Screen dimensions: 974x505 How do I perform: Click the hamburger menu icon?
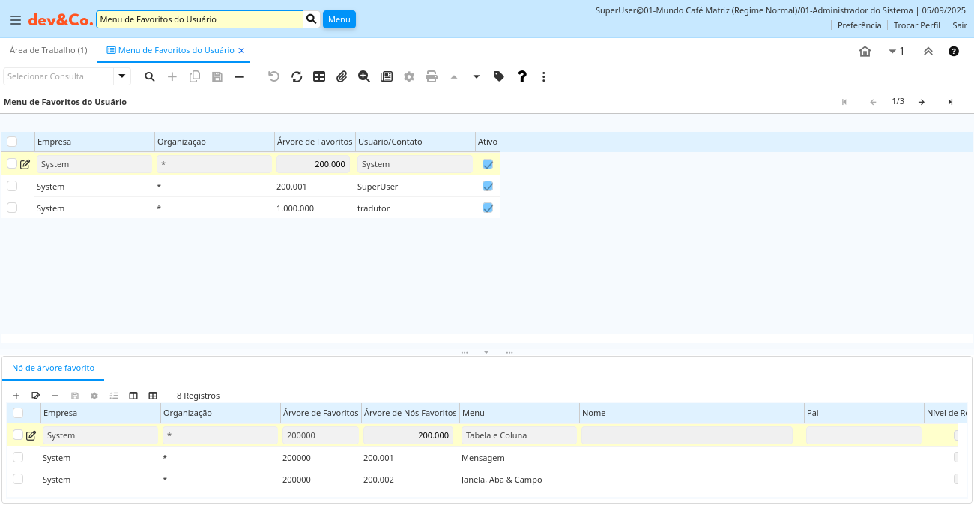[15, 20]
